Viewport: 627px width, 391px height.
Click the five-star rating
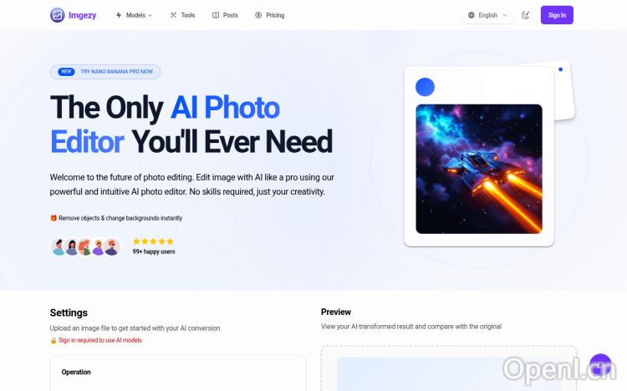[x=153, y=241]
